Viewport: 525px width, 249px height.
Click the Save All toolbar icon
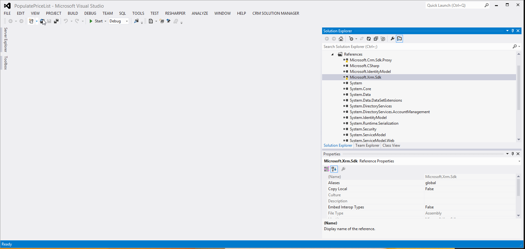click(56, 21)
